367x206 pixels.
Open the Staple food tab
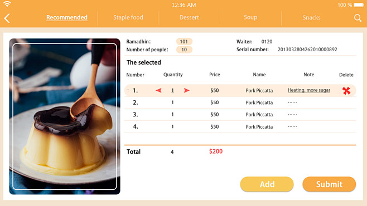(128, 17)
